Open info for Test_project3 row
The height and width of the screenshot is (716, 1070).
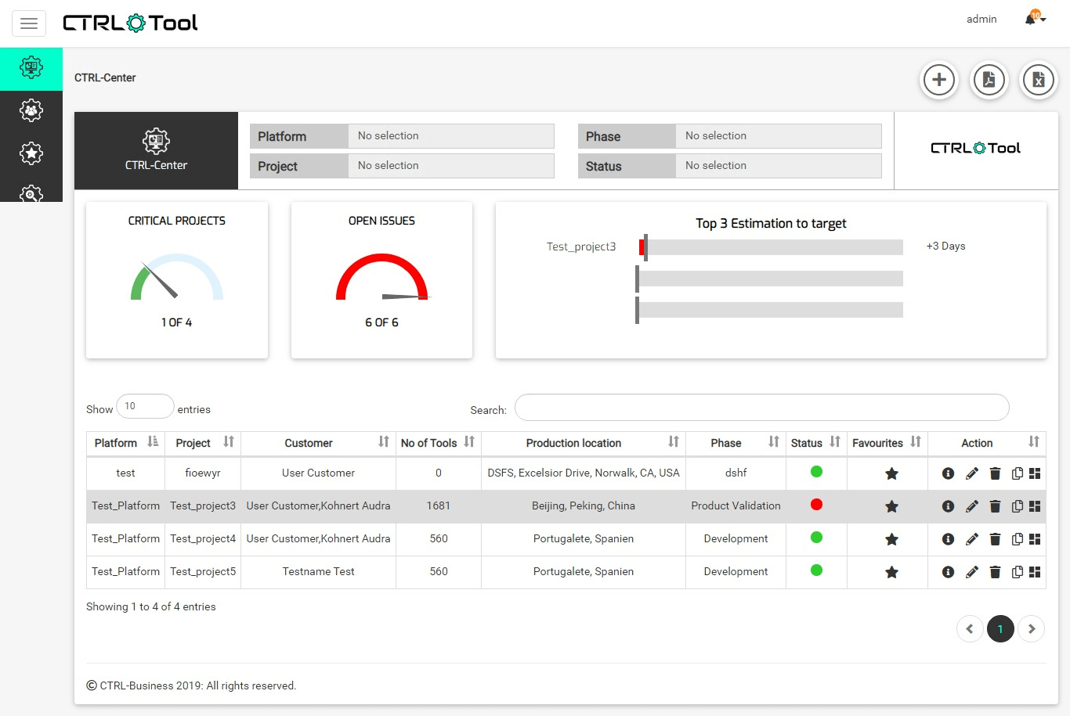click(x=948, y=506)
